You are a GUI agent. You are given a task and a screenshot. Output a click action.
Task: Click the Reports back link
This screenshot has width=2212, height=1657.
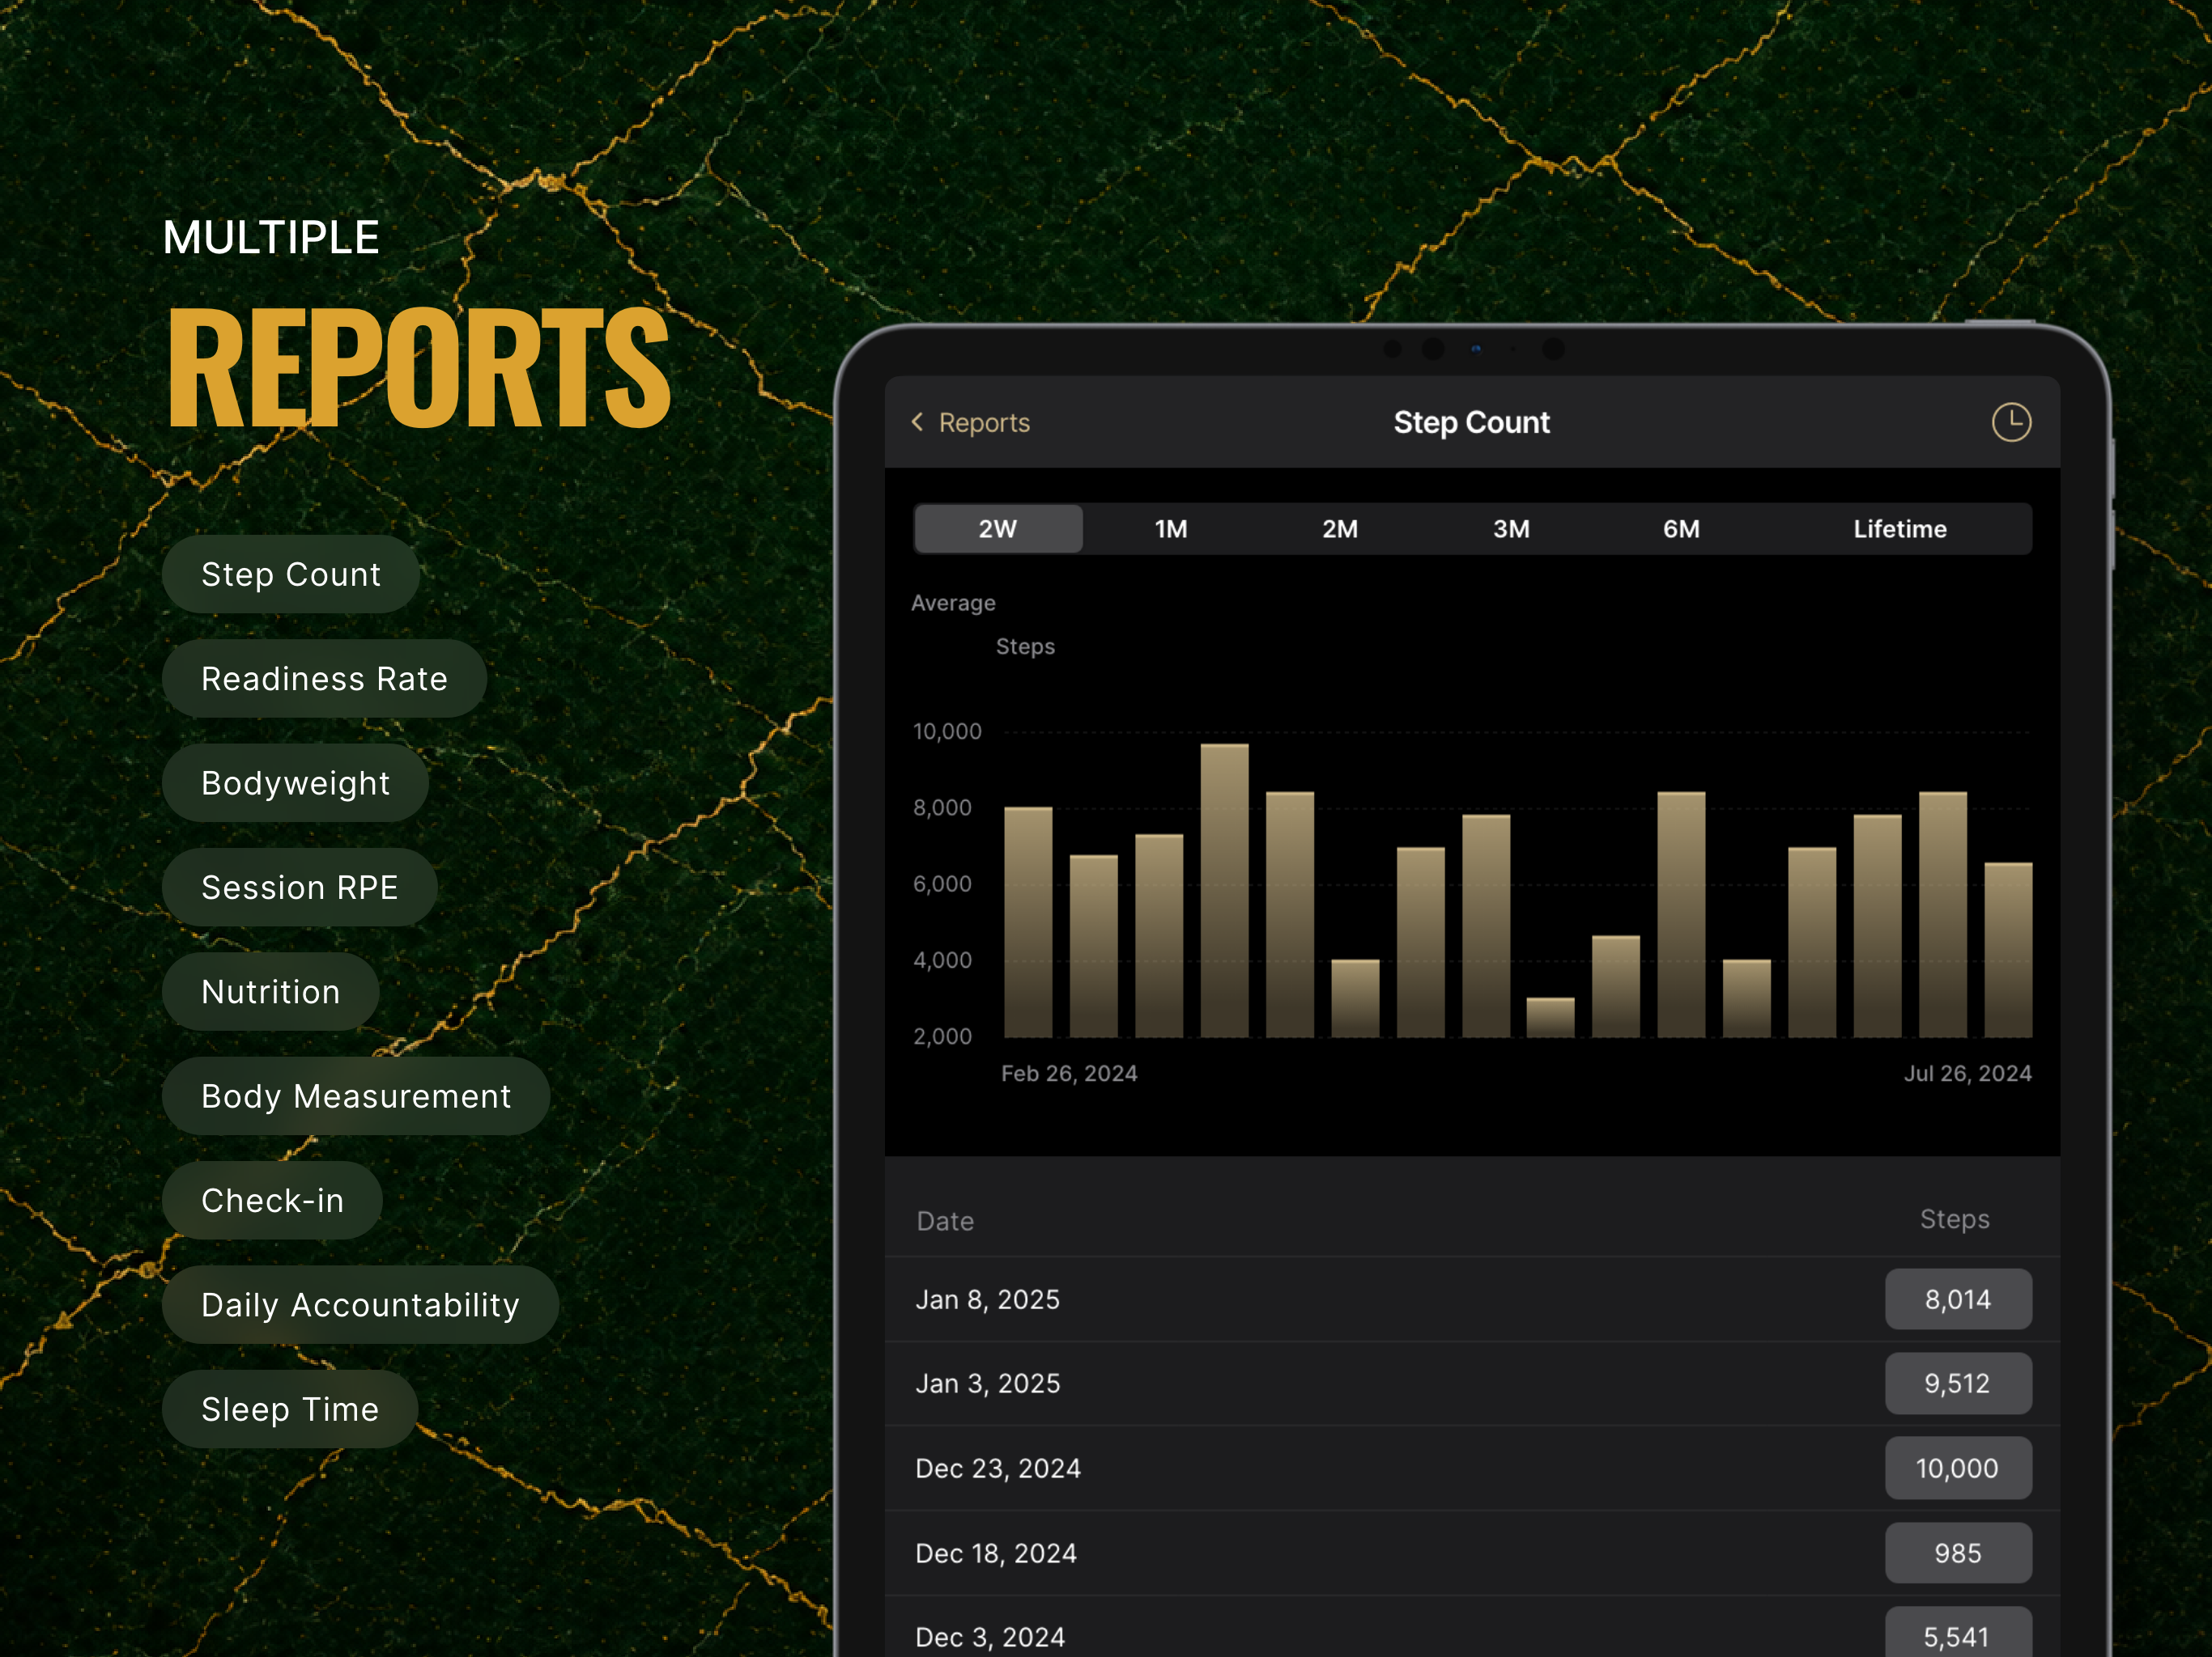coord(984,422)
